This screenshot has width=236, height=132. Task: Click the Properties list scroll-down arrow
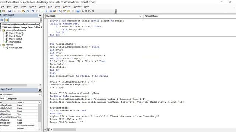tap(39, 129)
